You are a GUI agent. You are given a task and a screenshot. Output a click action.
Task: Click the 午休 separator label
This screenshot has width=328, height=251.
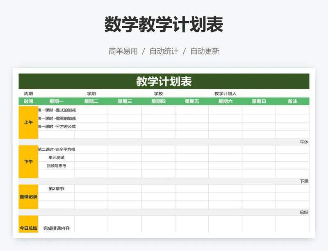click(304, 142)
